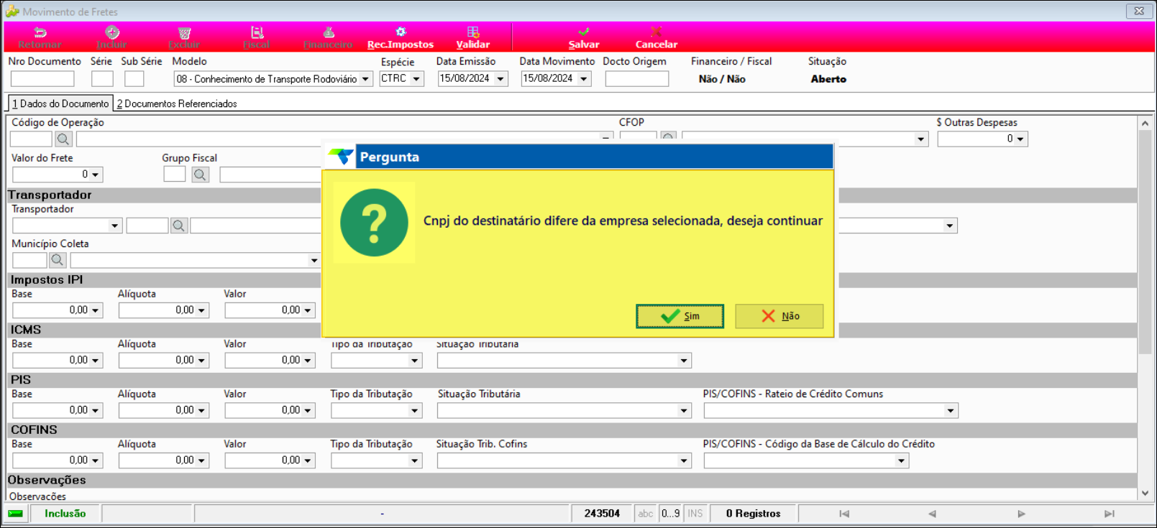Click the Salvar checkmark icon
The height and width of the screenshot is (528, 1157).
click(x=583, y=32)
